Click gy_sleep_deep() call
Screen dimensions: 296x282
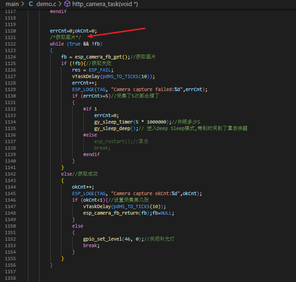point(115,129)
